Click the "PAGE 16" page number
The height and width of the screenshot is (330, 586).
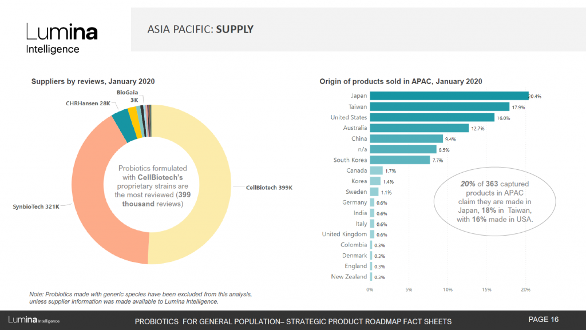coord(544,320)
